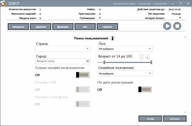Click the назад button

pos(150,119)
